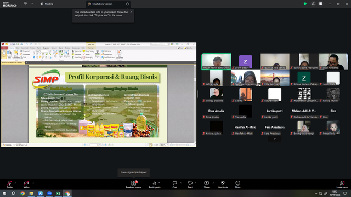The height and width of the screenshot is (197, 351).
Task: Open the File menu in PDF editor
Action: point(4,48)
